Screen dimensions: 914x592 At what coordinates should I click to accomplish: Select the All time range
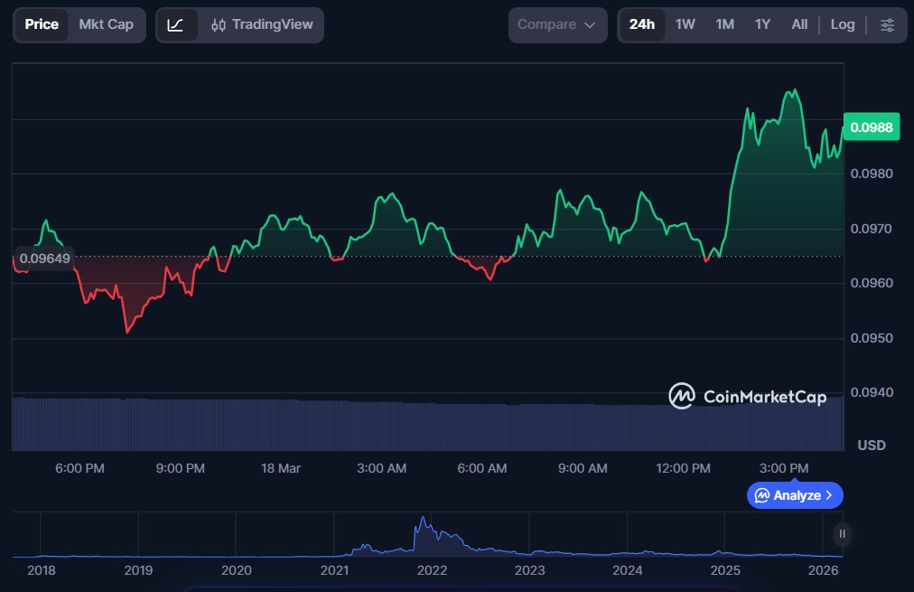(799, 25)
